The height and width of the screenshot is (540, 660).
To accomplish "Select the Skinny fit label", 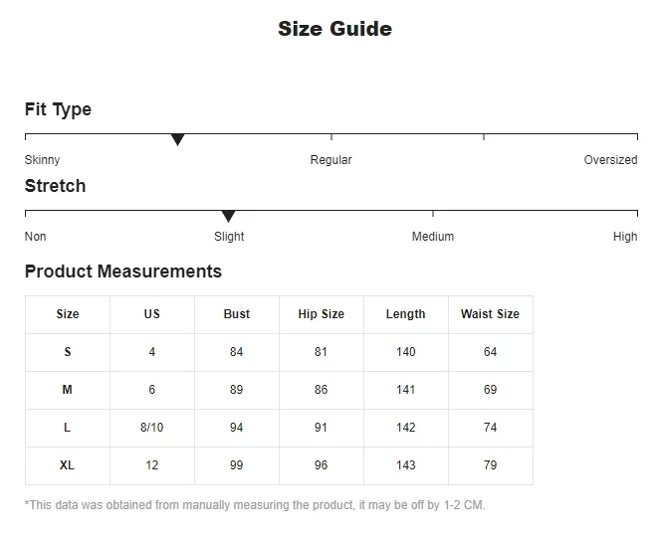I will click(x=42, y=160).
